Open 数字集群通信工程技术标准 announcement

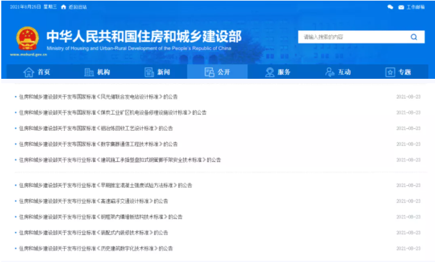click(98, 144)
